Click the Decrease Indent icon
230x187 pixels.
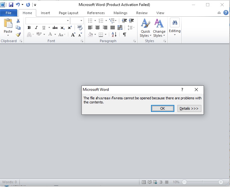click(124, 20)
